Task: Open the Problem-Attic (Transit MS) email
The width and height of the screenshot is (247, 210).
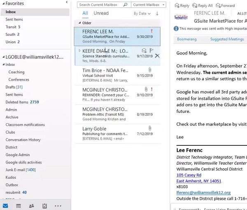Action: (117, 114)
